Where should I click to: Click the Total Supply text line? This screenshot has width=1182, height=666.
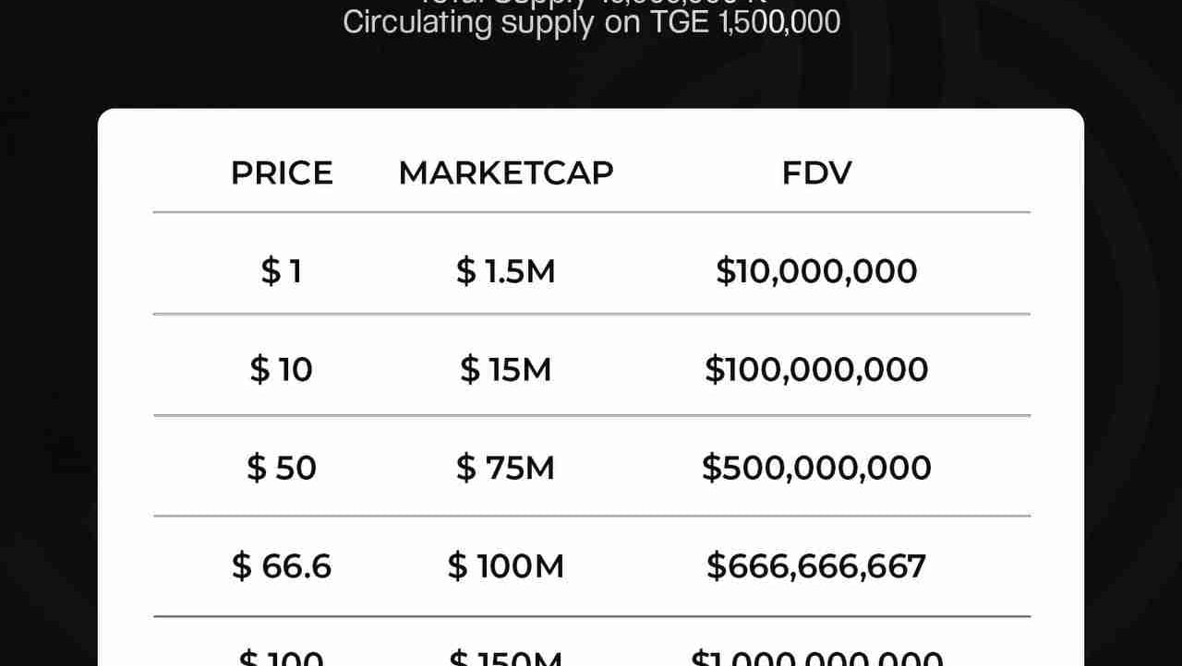pos(591,3)
